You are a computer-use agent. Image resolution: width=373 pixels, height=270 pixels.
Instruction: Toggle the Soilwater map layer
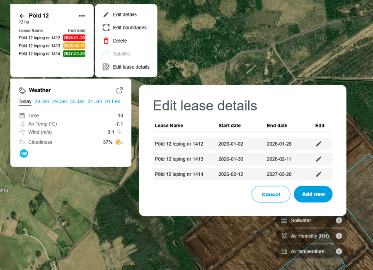coord(301,220)
